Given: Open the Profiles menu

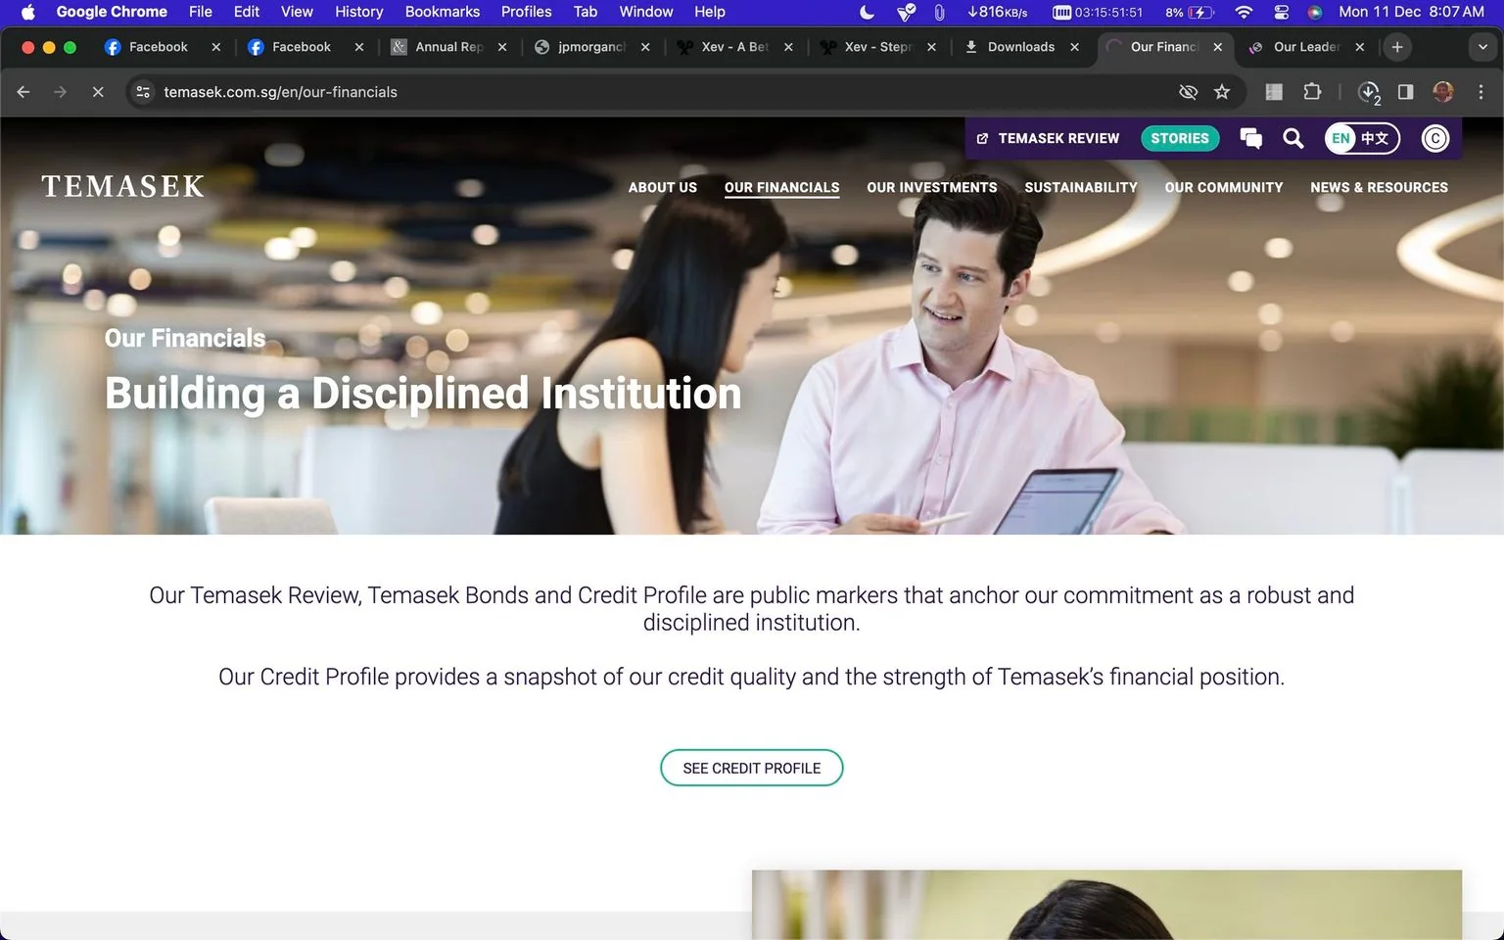Looking at the screenshot, I should pyautogui.click(x=526, y=12).
